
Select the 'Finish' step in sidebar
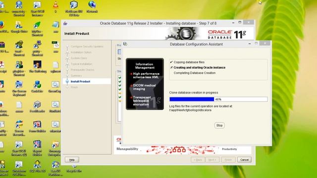tap(74, 88)
